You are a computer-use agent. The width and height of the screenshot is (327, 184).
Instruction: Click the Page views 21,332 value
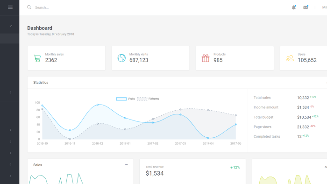303,127
